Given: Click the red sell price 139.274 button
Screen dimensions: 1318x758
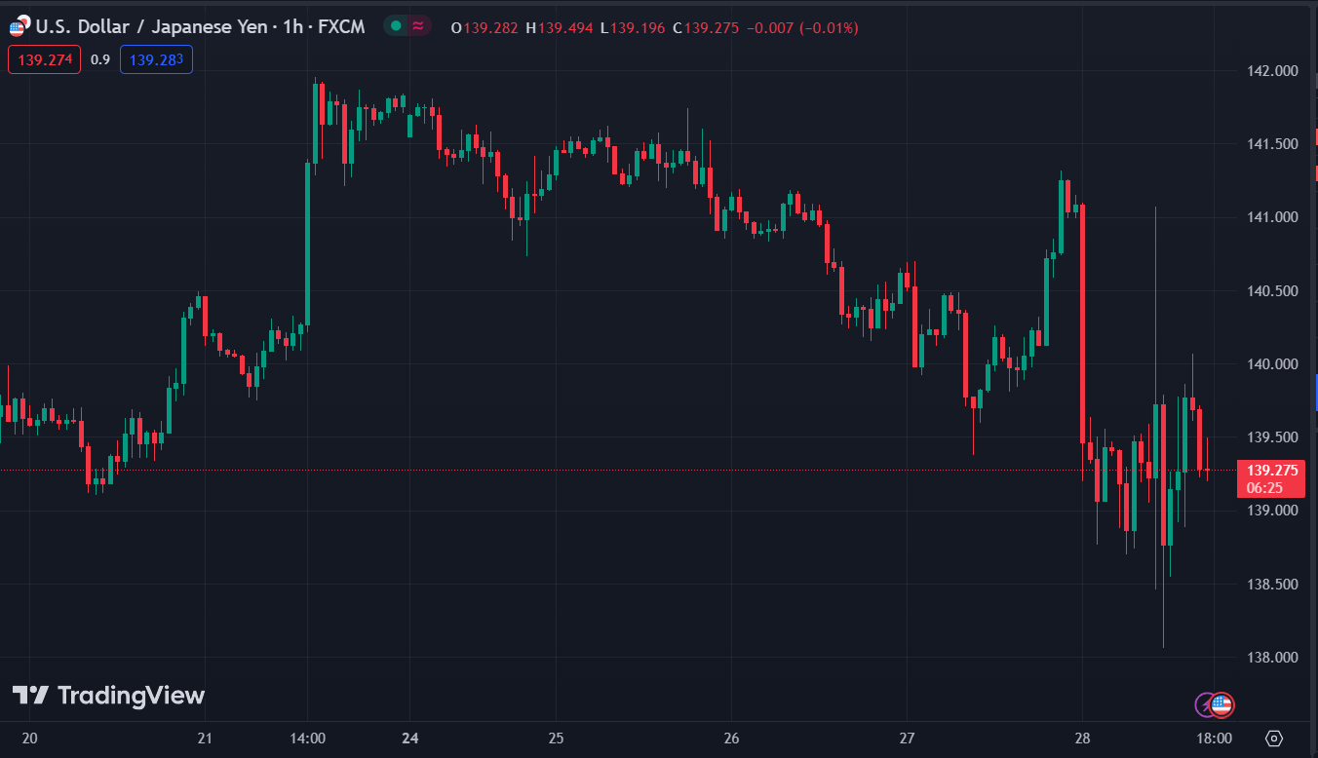Looking at the screenshot, I should (45, 59).
